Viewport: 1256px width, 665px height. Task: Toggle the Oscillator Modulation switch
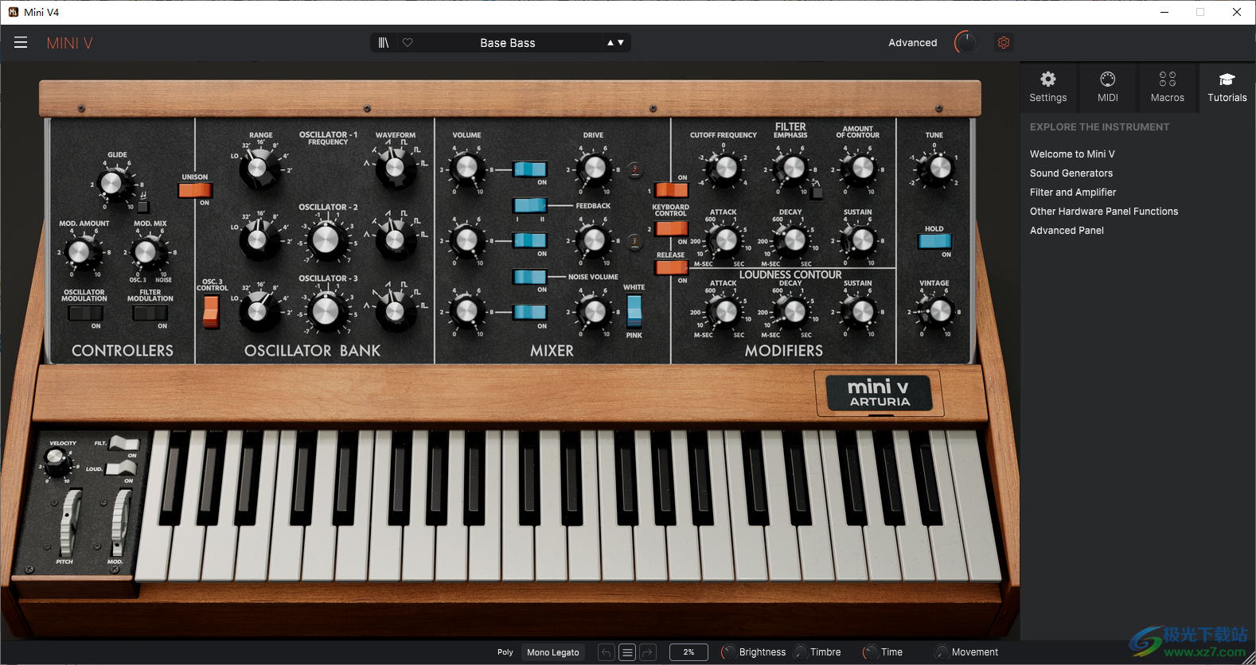[x=85, y=313]
